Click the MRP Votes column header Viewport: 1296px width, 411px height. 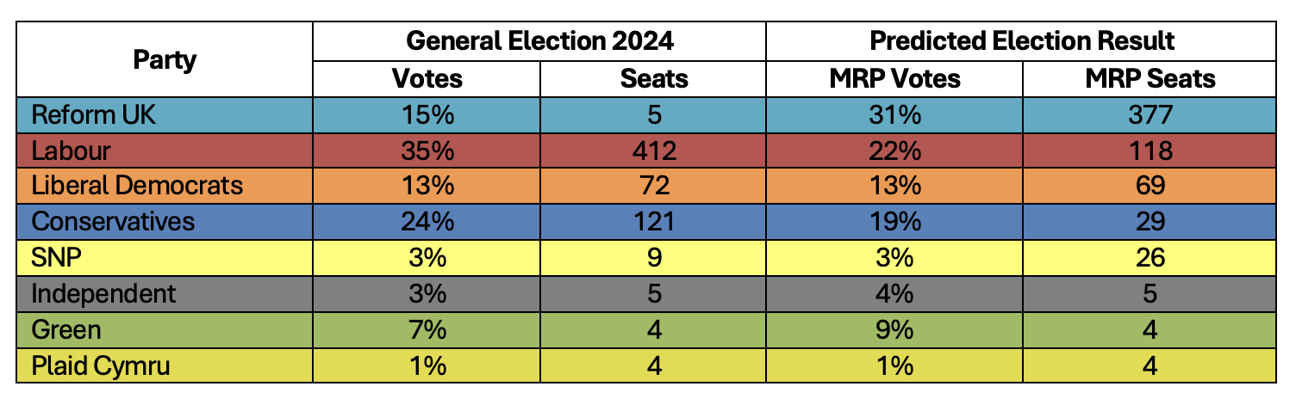894,79
